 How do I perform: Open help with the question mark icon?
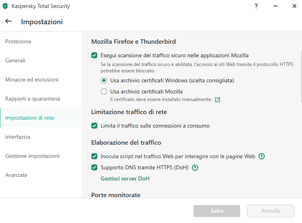(256, 6)
